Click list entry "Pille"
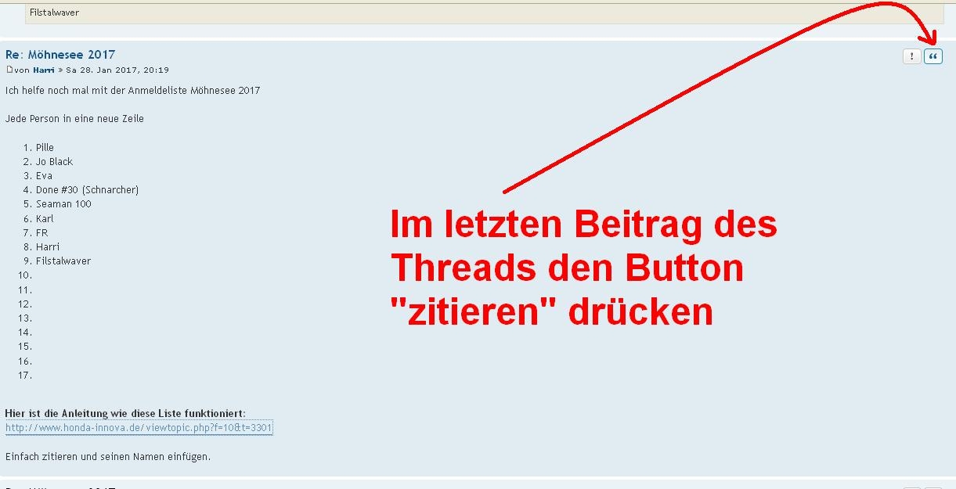956x489 pixels. coord(45,147)
